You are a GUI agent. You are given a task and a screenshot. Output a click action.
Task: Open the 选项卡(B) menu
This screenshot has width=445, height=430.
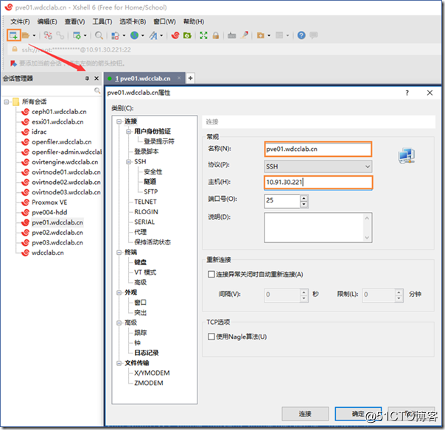(133, 21)
